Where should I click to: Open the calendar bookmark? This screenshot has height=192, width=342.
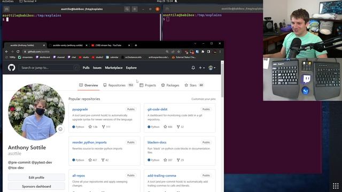click(112, 57)
